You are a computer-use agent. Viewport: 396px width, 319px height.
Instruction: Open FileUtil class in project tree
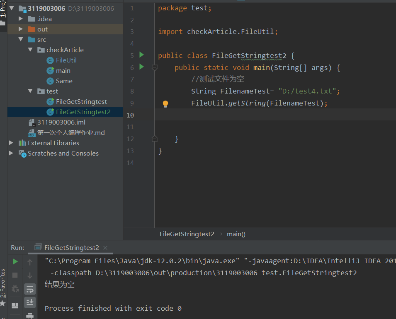66,60
